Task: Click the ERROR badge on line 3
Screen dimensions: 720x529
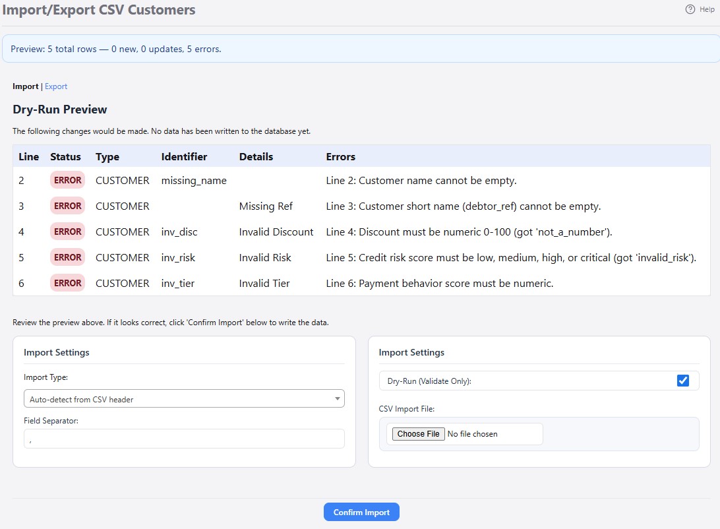Action: pyautogui.click(x=67, y=206)
